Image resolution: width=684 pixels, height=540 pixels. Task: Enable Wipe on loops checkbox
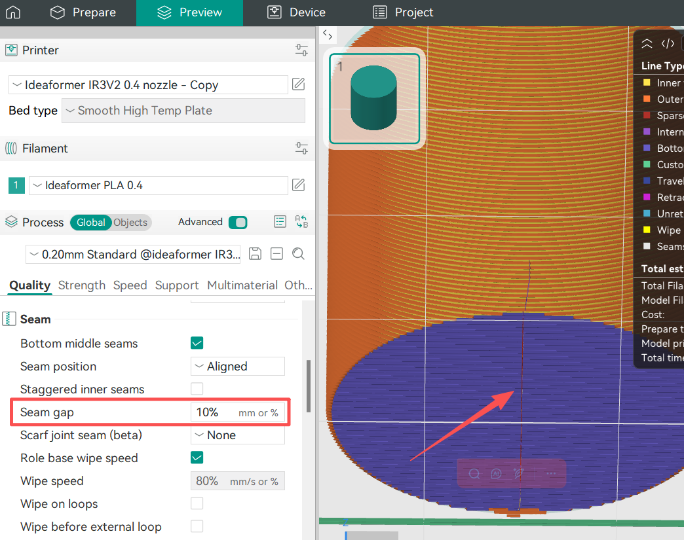(197, 503)
